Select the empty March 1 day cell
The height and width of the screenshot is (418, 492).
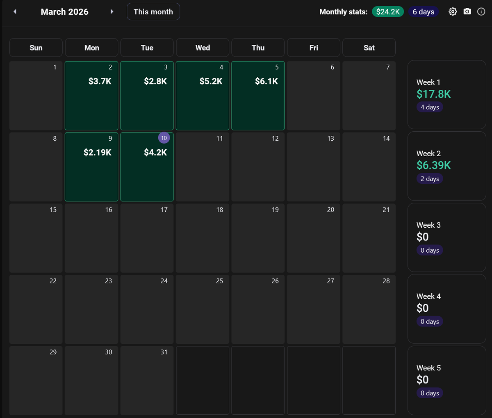[x=36, y=96]
